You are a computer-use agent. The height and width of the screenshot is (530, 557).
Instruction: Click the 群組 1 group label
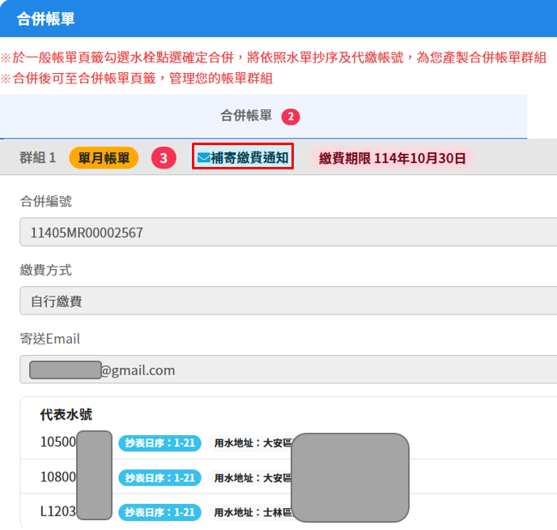point(38,158)
